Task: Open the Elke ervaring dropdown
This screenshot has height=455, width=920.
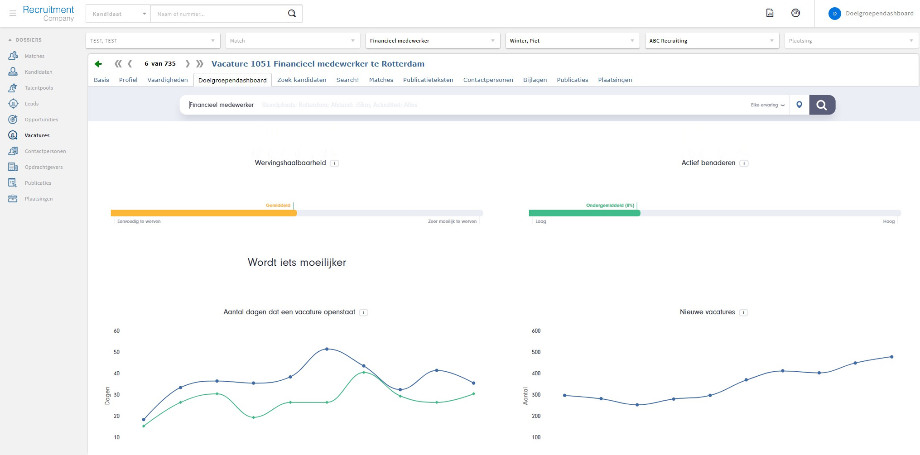Action: click(x=767, y=105)
